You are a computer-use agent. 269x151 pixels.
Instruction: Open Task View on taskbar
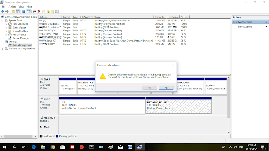24,147
